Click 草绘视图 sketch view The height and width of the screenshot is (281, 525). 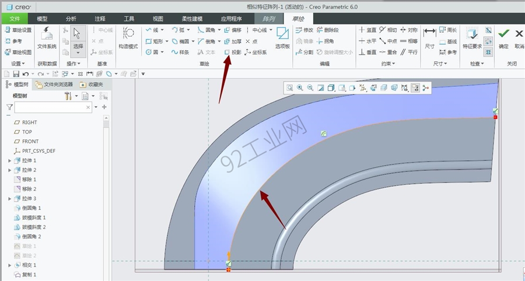coord(18,52)
